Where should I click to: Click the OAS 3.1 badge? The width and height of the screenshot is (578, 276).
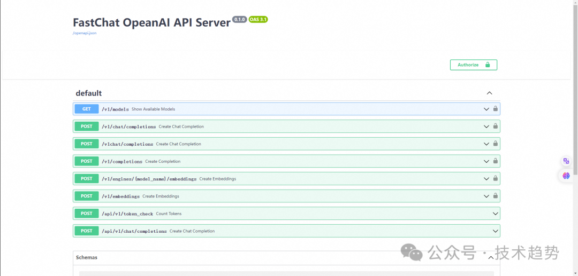coord(258,19)
